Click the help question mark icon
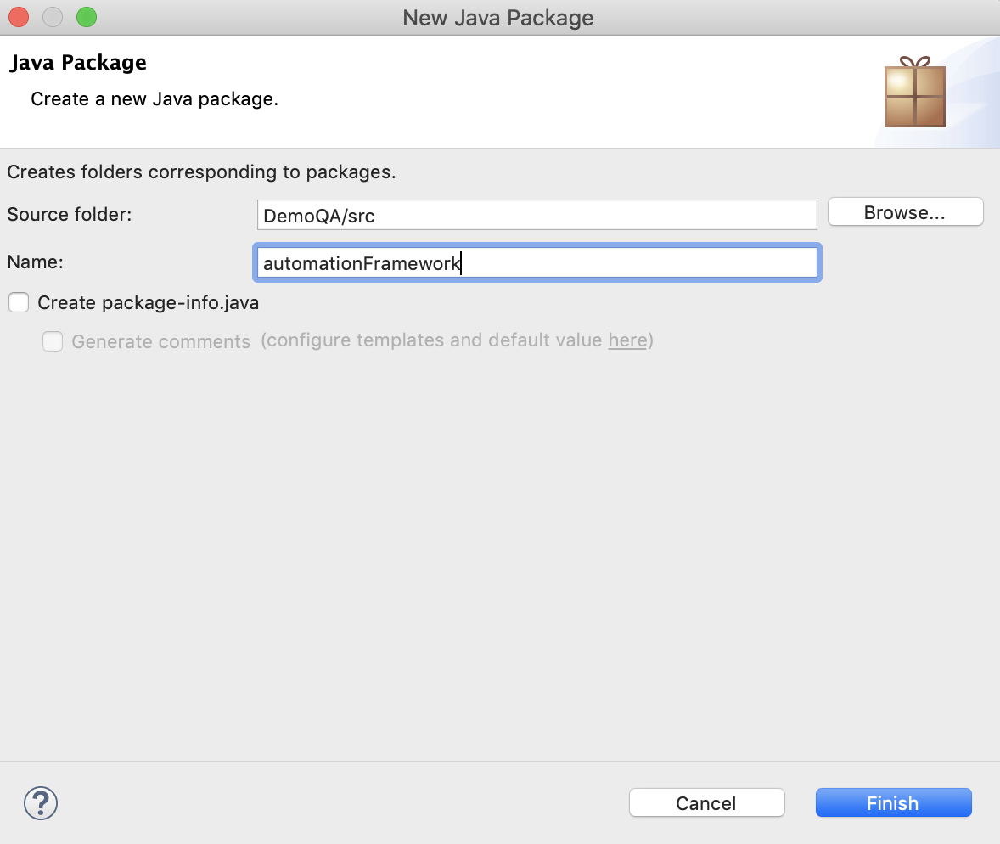 coord(41,802)
